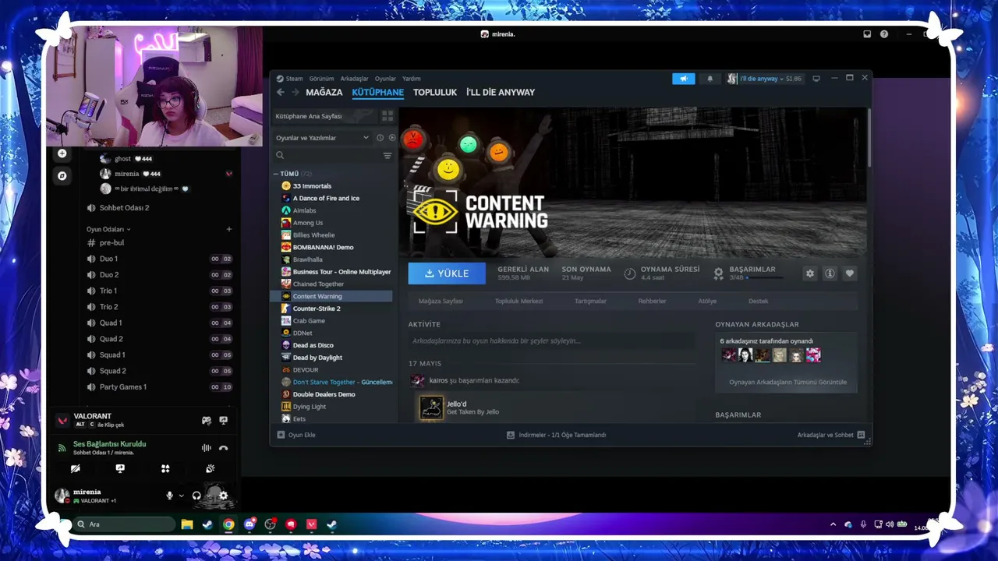Show Content Warning game info icon
This screenshot has width=998, height=561.
tap(830, 273)
